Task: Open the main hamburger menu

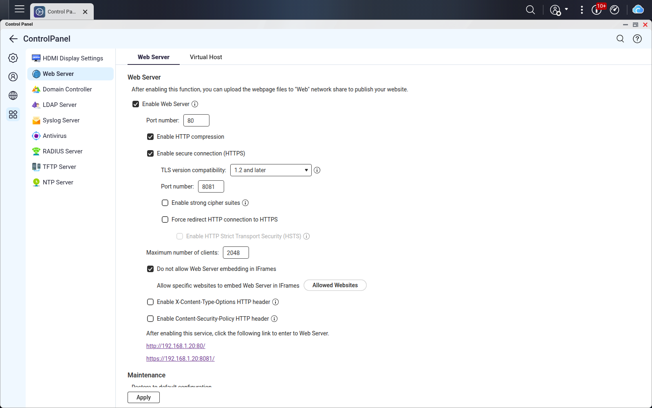Action: point(20,9)
